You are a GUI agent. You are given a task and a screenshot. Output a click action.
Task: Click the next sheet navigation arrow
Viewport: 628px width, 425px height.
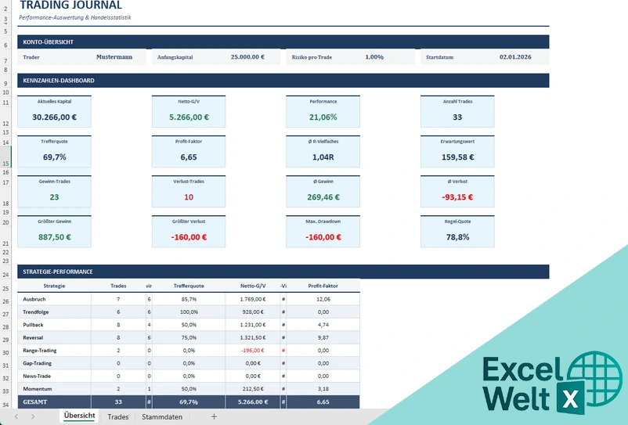[33, 416]
